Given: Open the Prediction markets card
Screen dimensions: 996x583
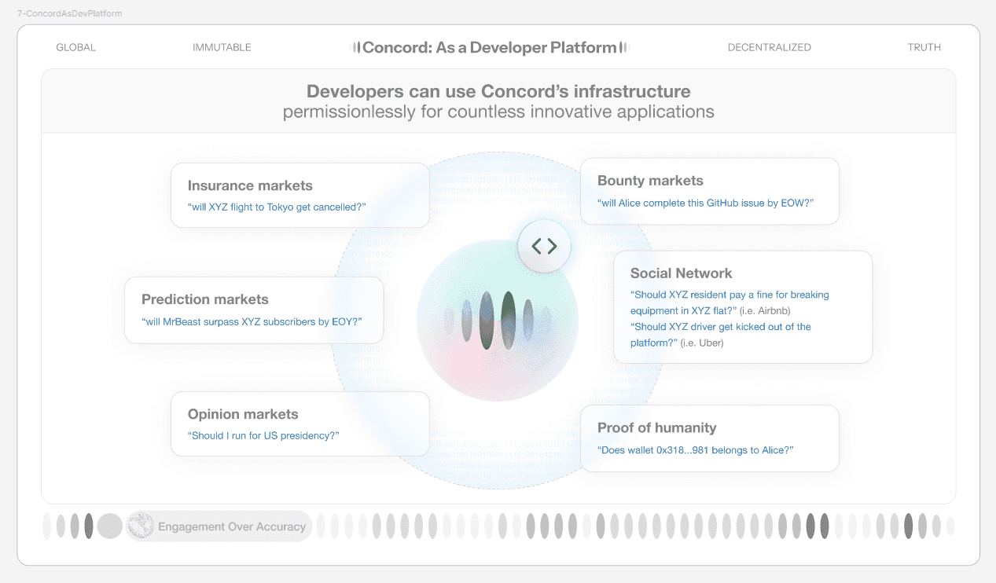Looking at the screenshot, I should (254, 310).
